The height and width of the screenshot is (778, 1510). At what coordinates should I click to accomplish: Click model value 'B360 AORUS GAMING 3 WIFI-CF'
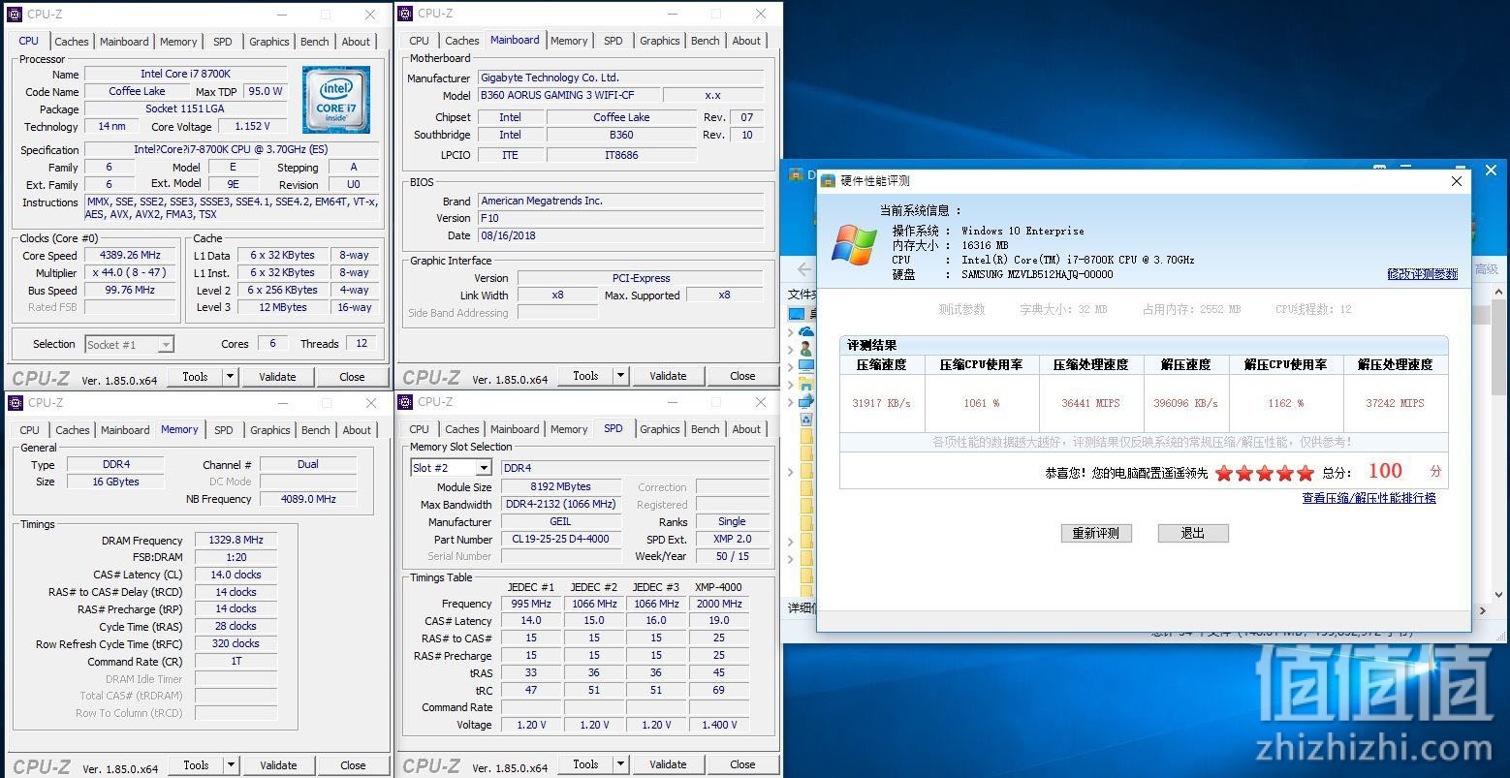pos(570,96)
